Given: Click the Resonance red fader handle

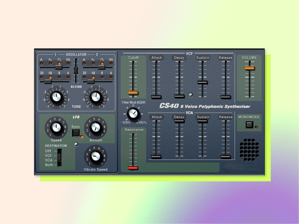Looking at the screenshot, I should (133, 168).
